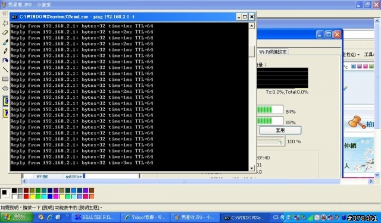Click the Paint status bar help text
Viewport: 381px width, 223px height.
point(51,208)
